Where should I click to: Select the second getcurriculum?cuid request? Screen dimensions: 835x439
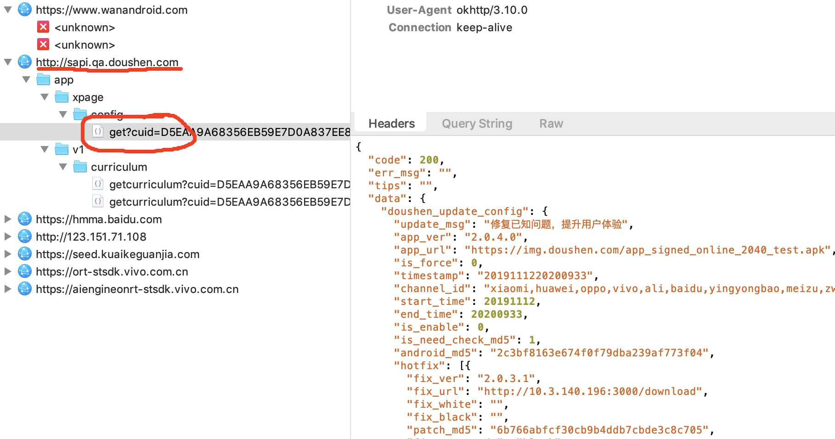point(230,202)
